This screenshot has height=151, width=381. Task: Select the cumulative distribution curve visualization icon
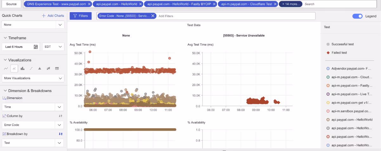pyautogui.click(x=31, y=68)
